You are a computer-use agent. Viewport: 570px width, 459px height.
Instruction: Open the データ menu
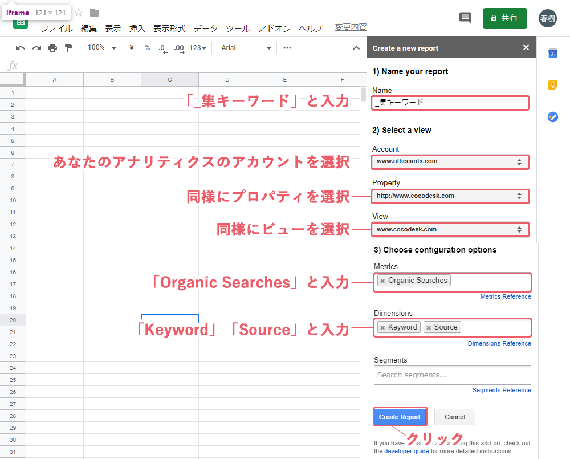tap(205, 28)
